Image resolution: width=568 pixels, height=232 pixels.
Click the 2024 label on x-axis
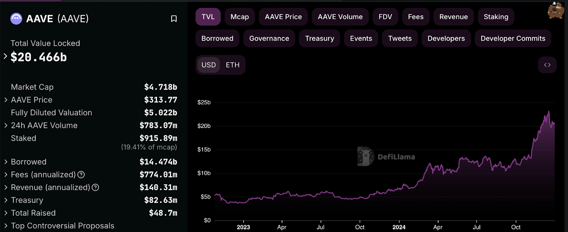399,227
